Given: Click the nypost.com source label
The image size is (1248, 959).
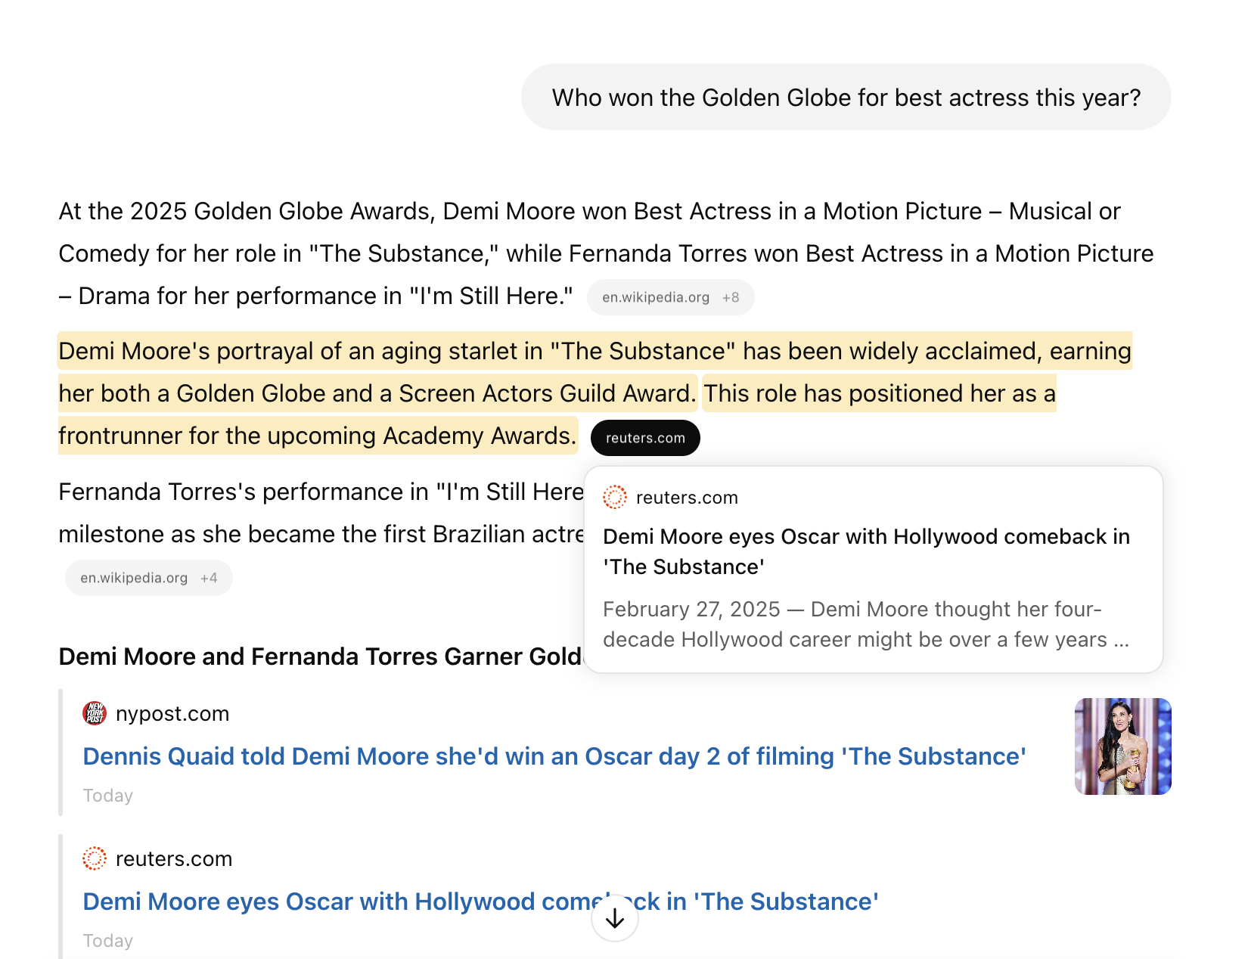Looking at the screenshot, I should point(172,713).
